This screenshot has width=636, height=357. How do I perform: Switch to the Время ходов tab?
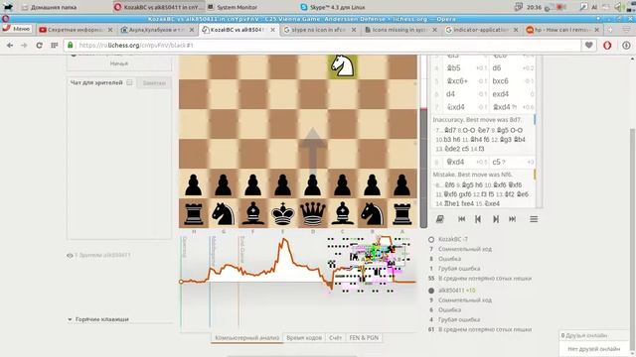pos(304,337)
